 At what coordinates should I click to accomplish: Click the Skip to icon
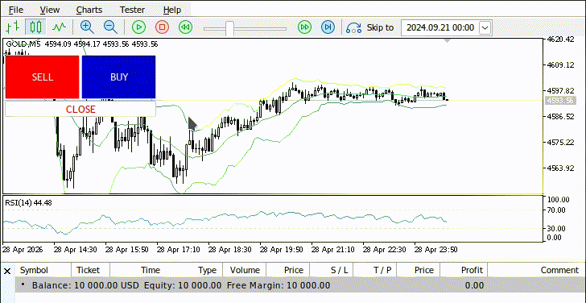(353, 27)
